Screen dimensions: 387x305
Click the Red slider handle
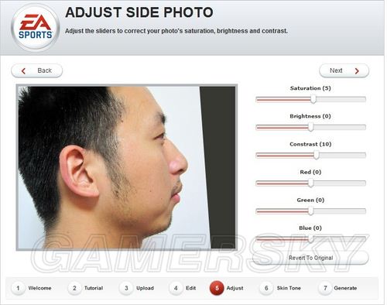tap(311, 183)
